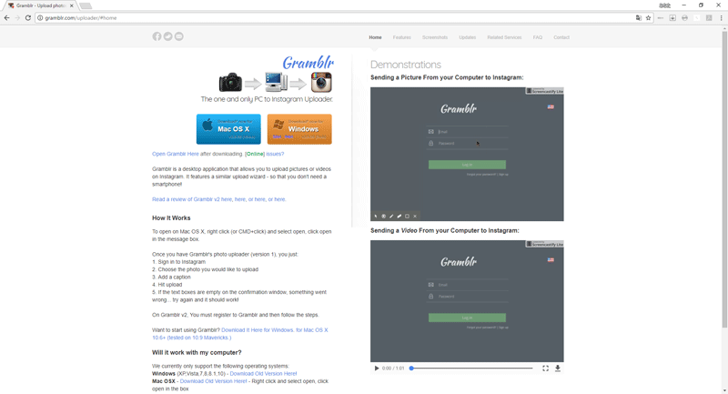728x394 pixels.
Task: Click the green Log in button in picture demo
Action: [467, 165]
